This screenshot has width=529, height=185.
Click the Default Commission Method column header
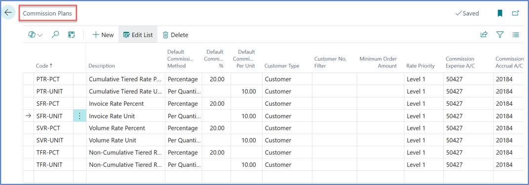coord(181,59)
